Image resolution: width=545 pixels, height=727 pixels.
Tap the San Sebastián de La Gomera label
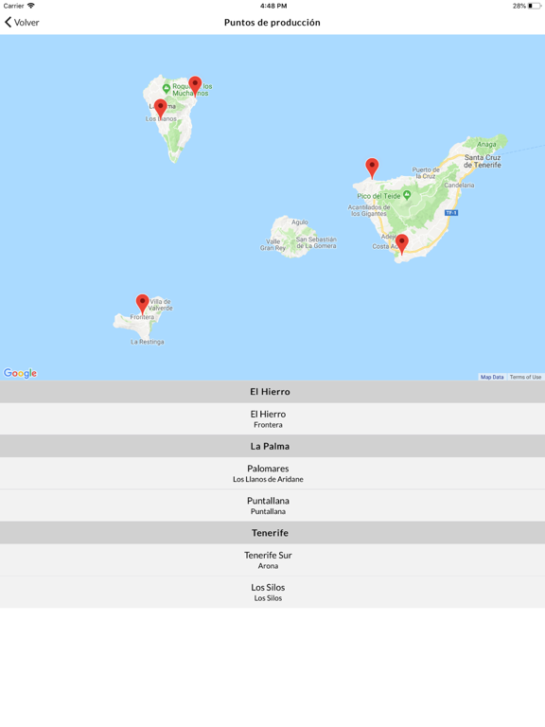(x=316, y=242)
